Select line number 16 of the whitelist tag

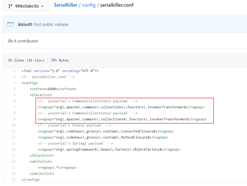point(13,161)
